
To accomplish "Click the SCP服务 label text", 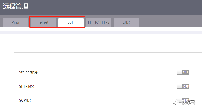I will tap(26, 100).
